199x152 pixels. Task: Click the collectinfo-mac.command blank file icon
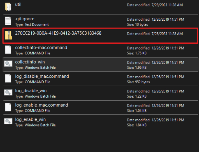point(8,50)
